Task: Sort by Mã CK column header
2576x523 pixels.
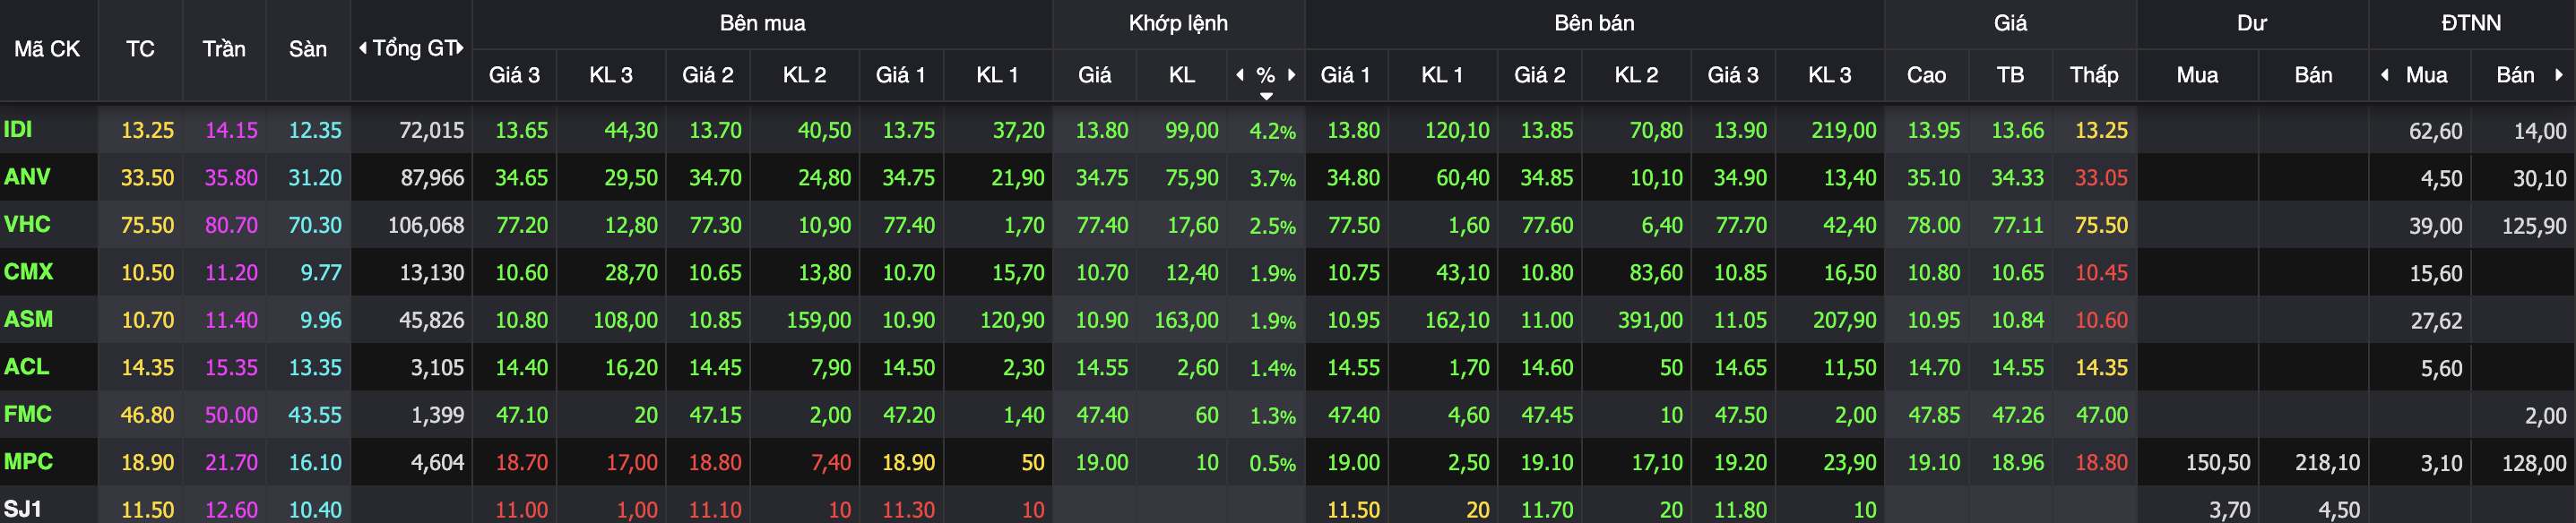Action: (x=47, y=49)
